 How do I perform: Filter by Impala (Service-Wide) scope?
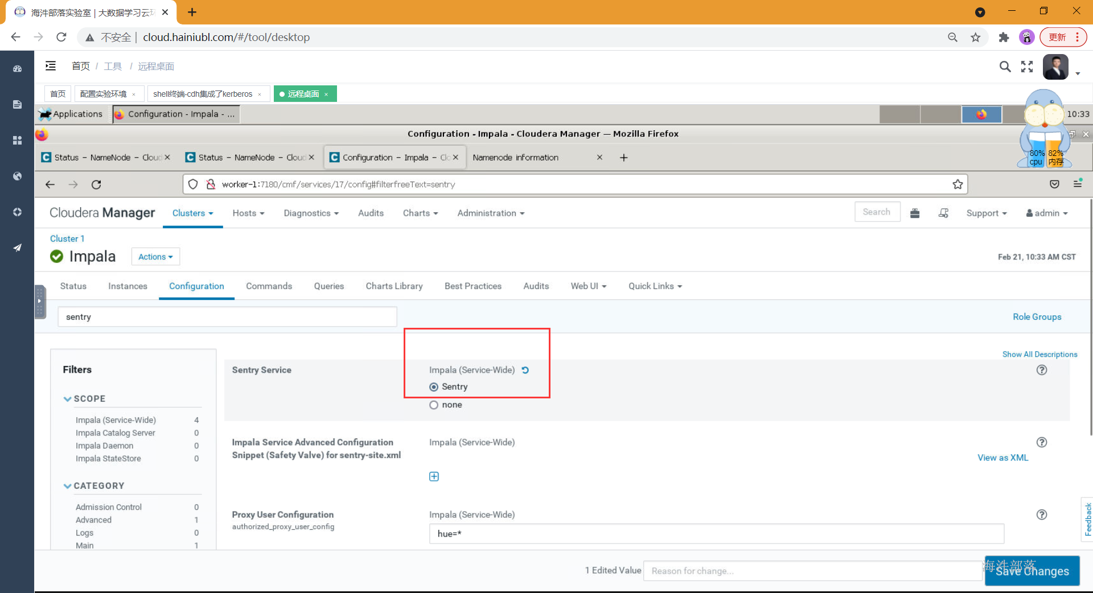116,420
